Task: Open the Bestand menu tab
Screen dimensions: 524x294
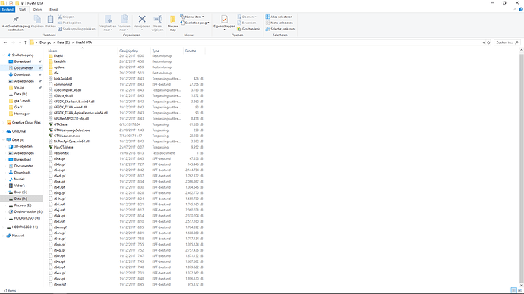Action: [8, 9]
